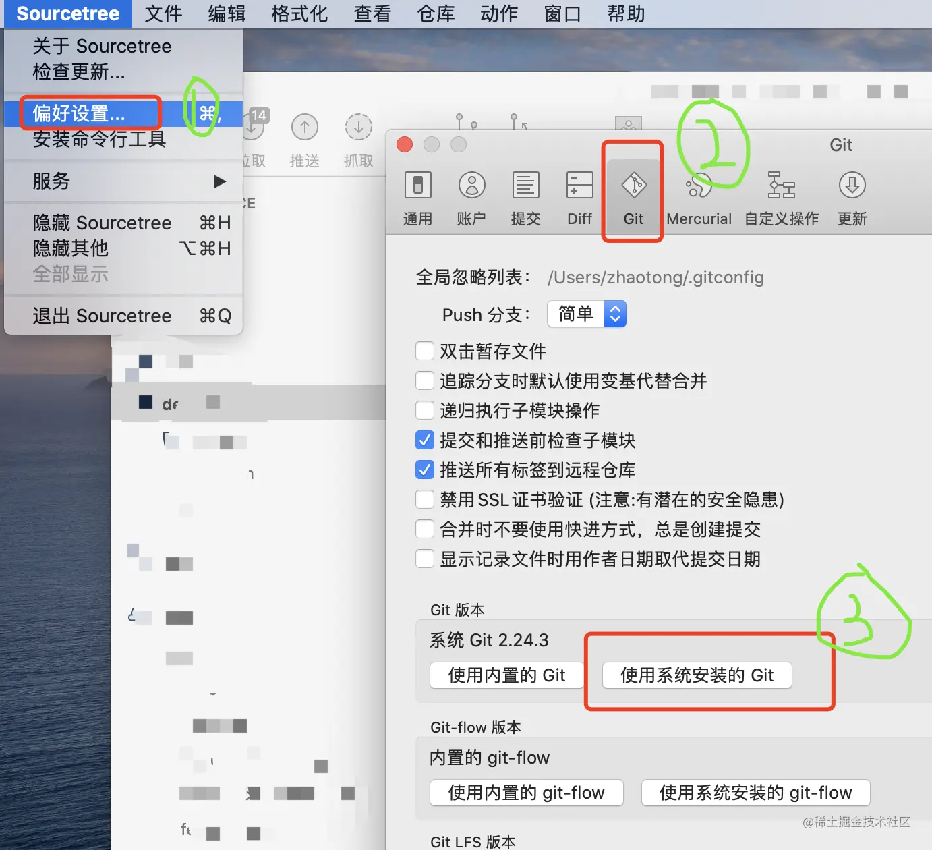Screen dimensions: 932x850
Task: Open the 通用 (General) preferences tab
Action: pyautogui.click(x=417, y=198)
